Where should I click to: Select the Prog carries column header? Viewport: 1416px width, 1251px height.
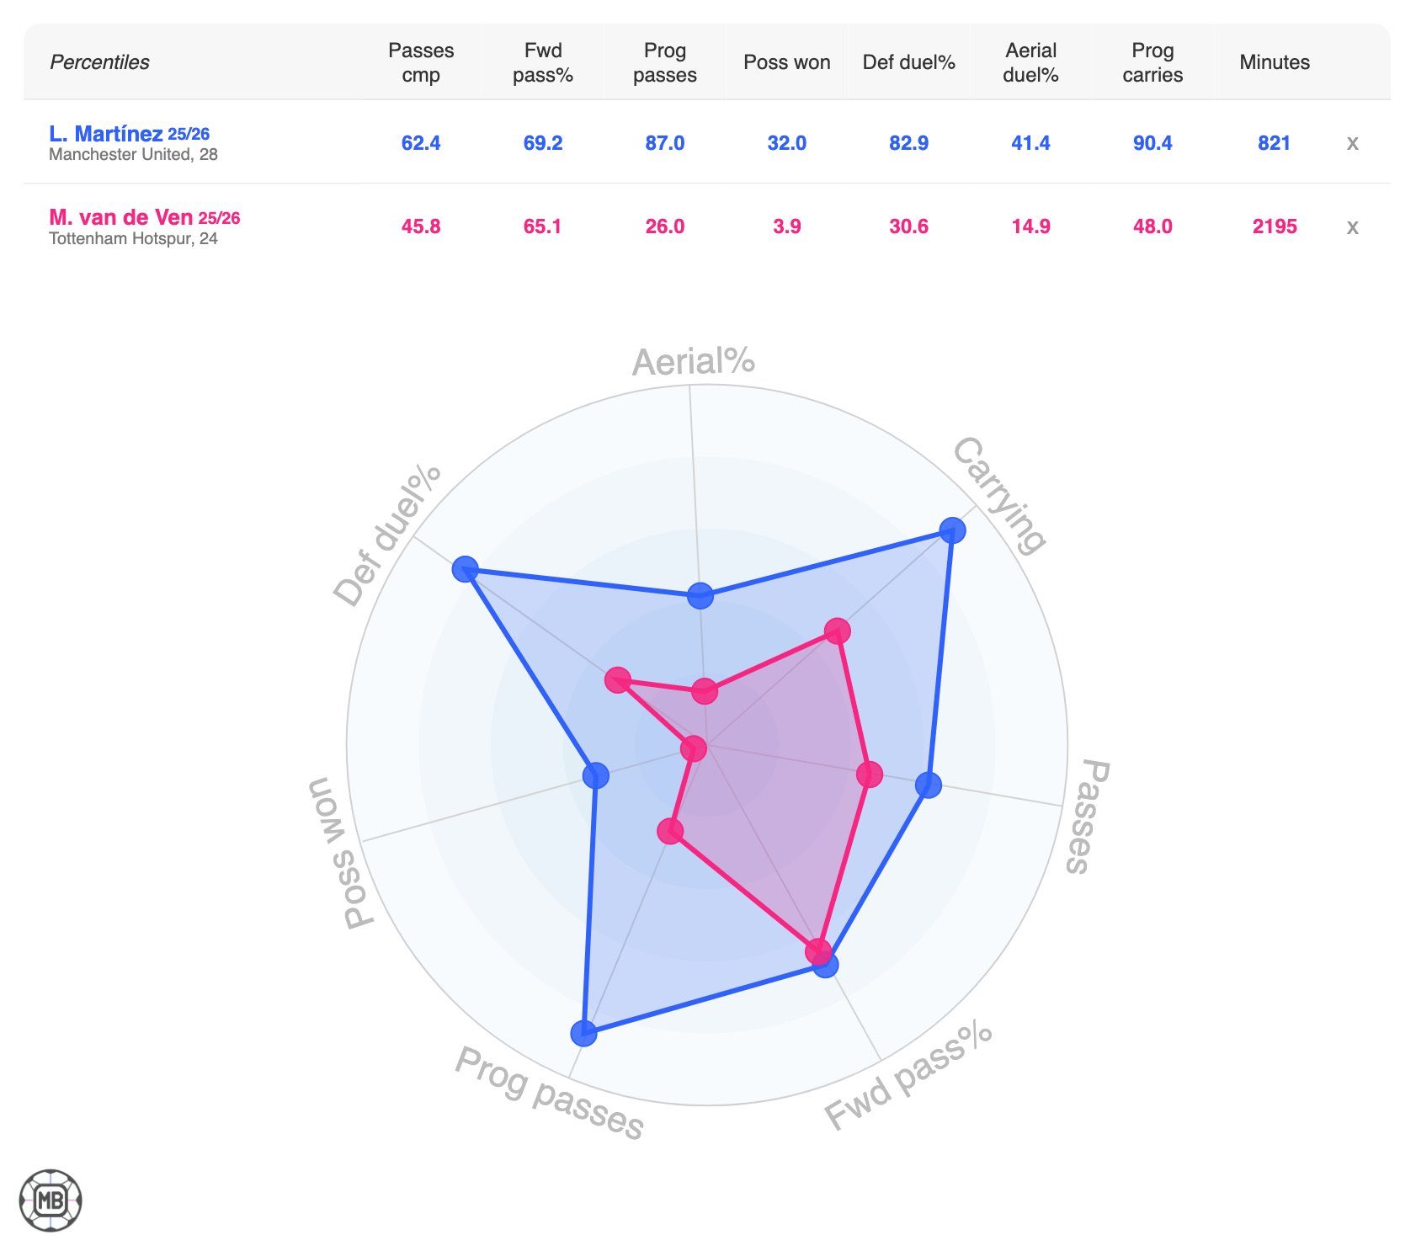tap(1152, 62)
